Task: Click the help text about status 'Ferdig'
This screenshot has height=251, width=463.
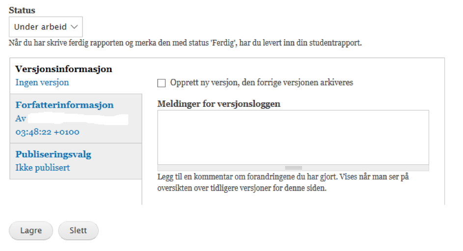Action: [185, 43]
